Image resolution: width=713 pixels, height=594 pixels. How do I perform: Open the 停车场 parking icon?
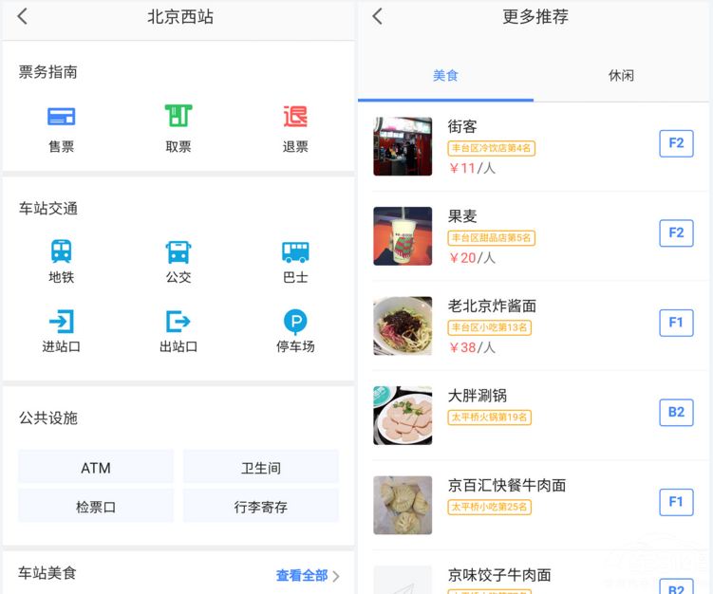point(295,322)
